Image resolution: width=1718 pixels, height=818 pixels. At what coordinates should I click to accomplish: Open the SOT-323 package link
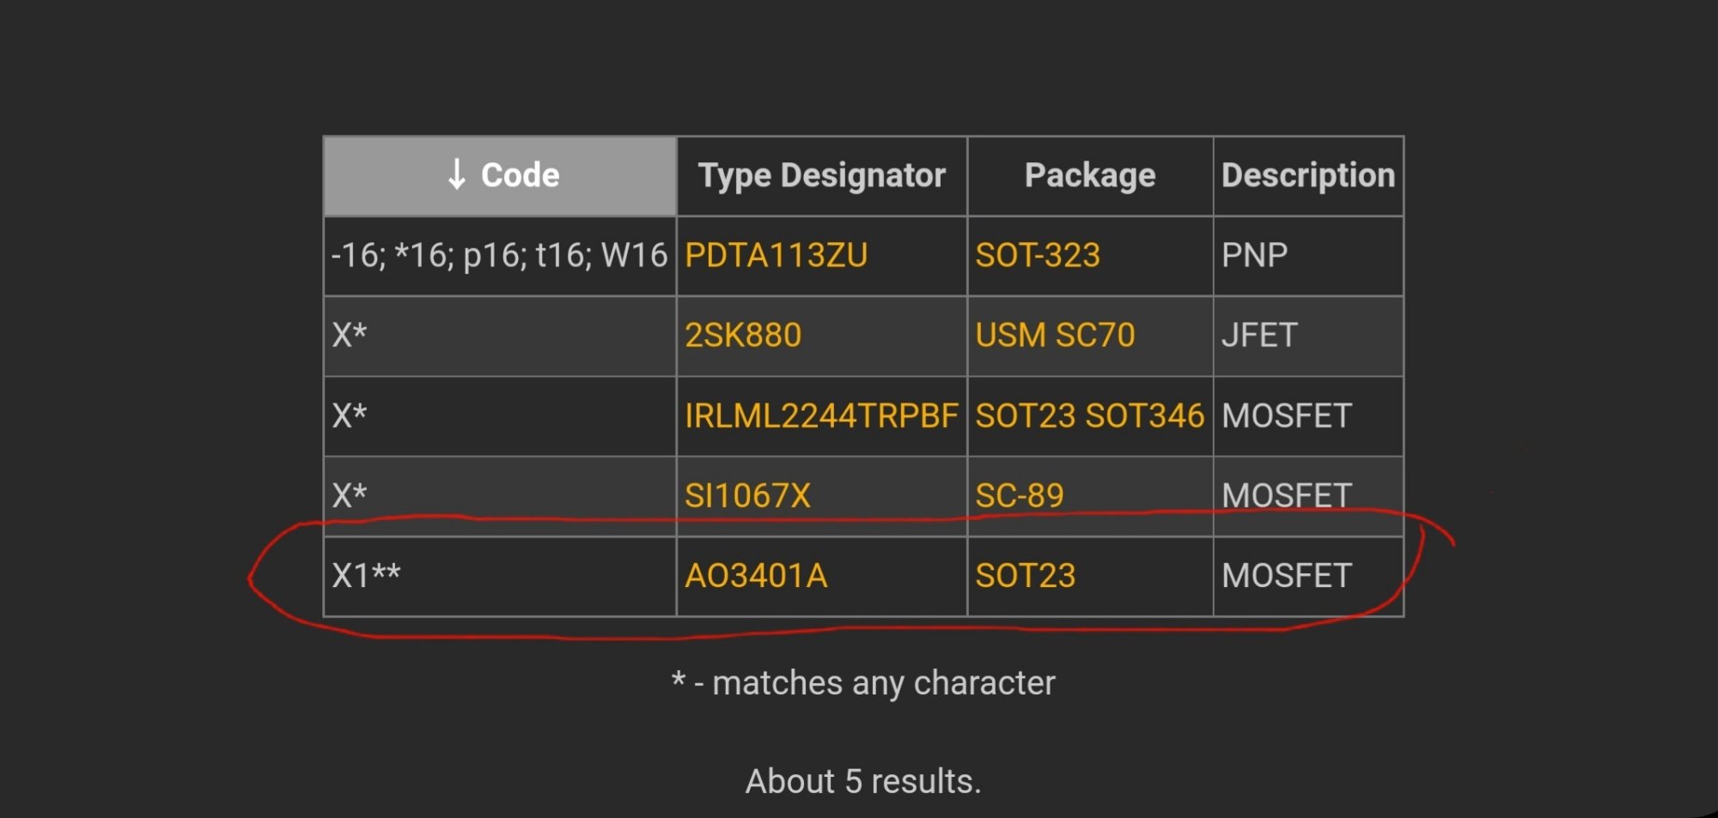coord(1038,256)
